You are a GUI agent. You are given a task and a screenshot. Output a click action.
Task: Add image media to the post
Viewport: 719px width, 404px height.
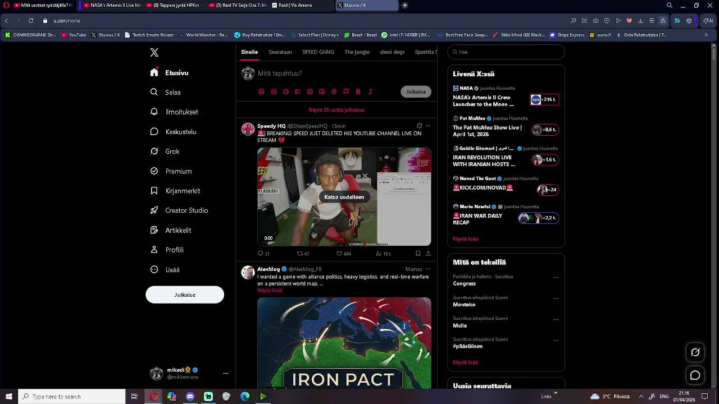(261, 91)
